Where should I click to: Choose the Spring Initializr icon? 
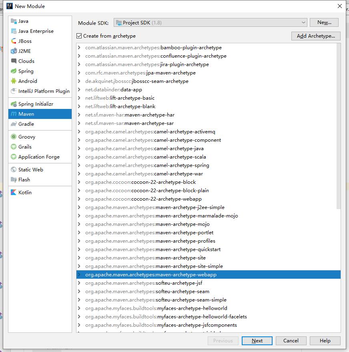14,104
